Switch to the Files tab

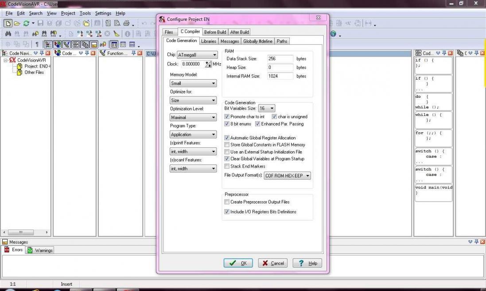click(x=169, y=32)
